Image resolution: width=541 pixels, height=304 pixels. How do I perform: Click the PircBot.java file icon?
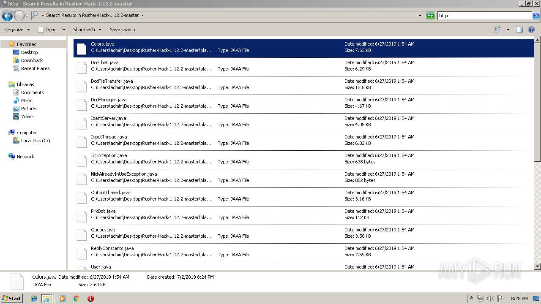tap(82, 216)
